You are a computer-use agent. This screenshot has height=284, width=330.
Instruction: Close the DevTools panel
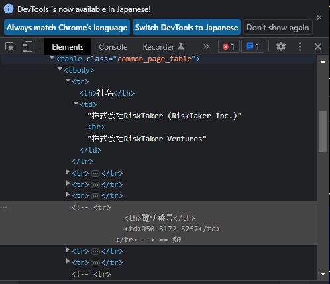coord(318,46)
